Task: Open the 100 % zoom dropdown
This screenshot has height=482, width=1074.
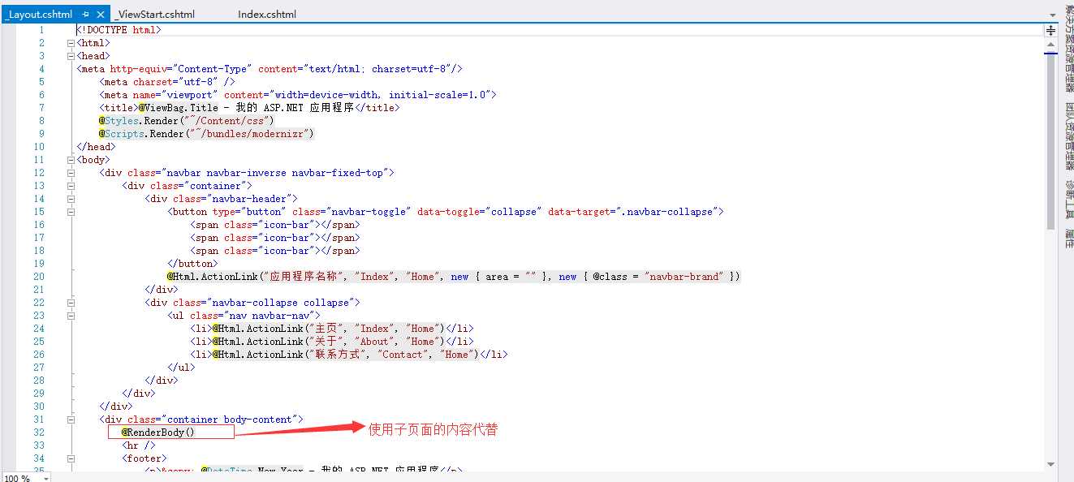Action: 45,479
